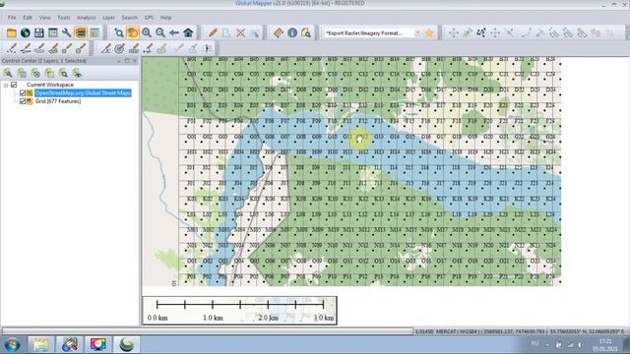Open the Layer menu
This screenshot has height=354, width=630.
(x=108, y=18)
